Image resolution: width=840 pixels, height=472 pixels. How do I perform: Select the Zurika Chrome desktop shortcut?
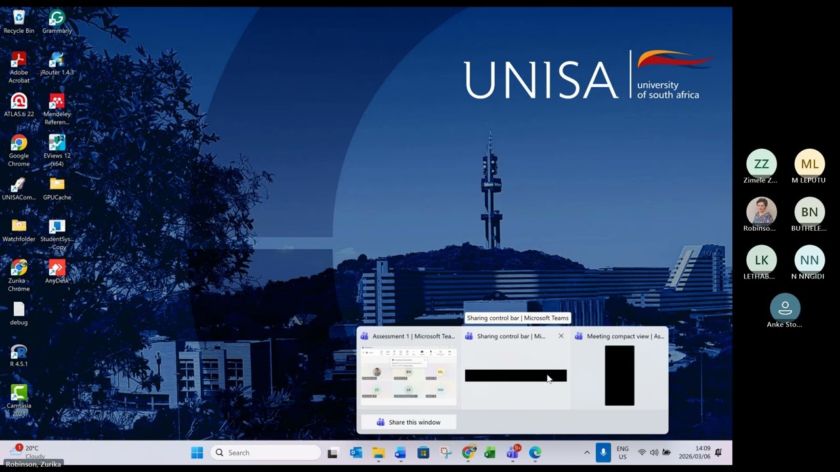[x=18, y=276]
